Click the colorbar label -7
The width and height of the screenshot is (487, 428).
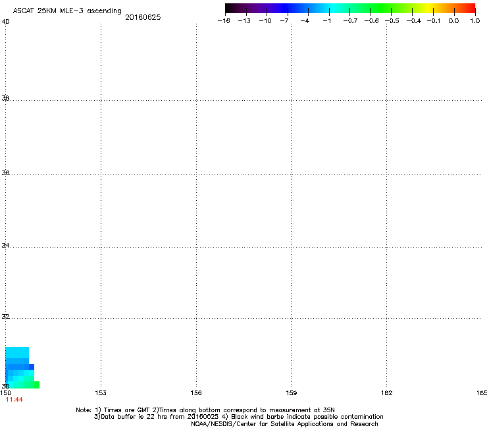tap(284, 21)
